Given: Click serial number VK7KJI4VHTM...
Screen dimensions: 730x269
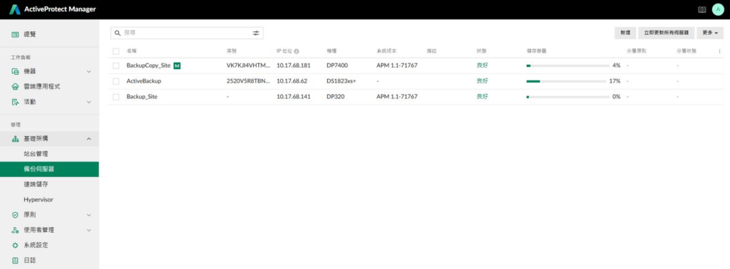Looking at the screenshot, I should (x=248, y=66).
